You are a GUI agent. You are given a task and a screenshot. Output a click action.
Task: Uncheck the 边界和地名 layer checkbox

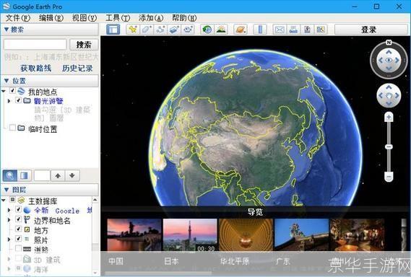click(18, 219)
